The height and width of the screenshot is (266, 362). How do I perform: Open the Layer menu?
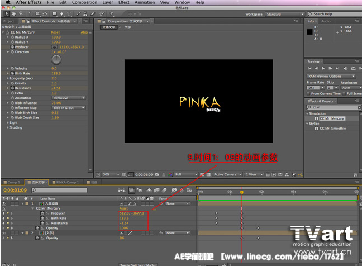click(108, 2)
